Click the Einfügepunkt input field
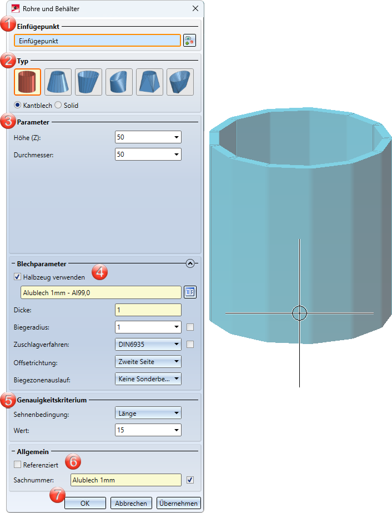The height and width of the screenshot is (513, 392). point(97,41)
